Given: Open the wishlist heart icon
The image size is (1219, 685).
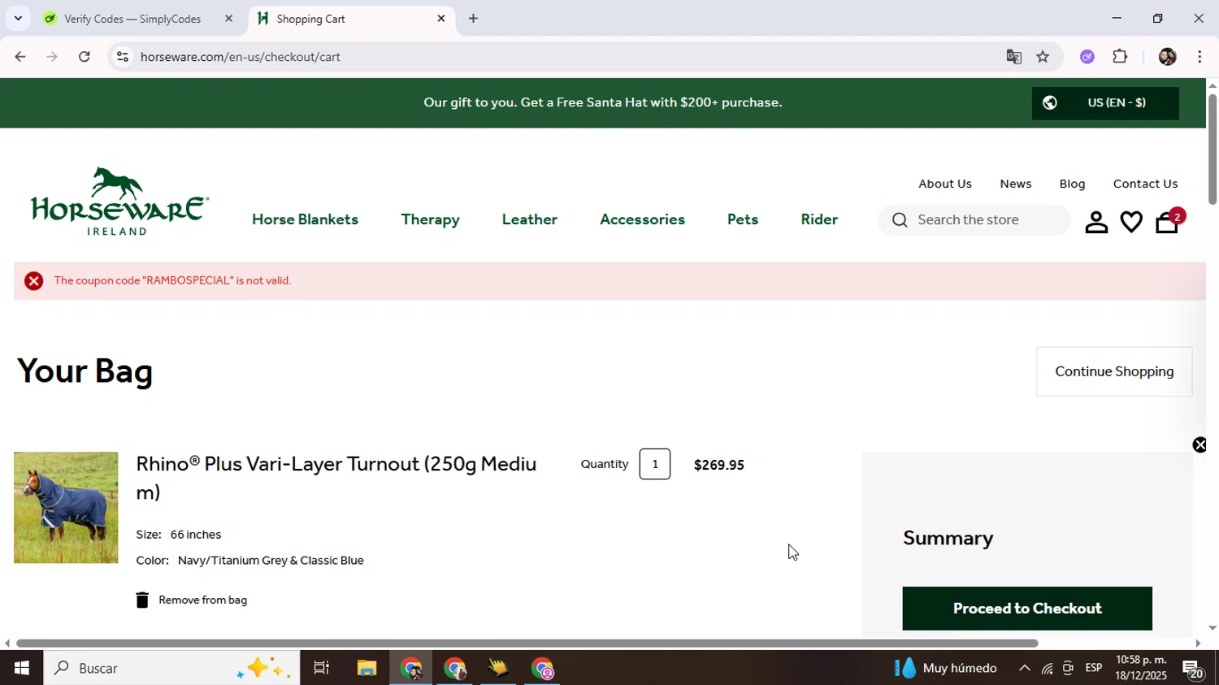Looking at the screenshot, I should [x=1131, y=222].
